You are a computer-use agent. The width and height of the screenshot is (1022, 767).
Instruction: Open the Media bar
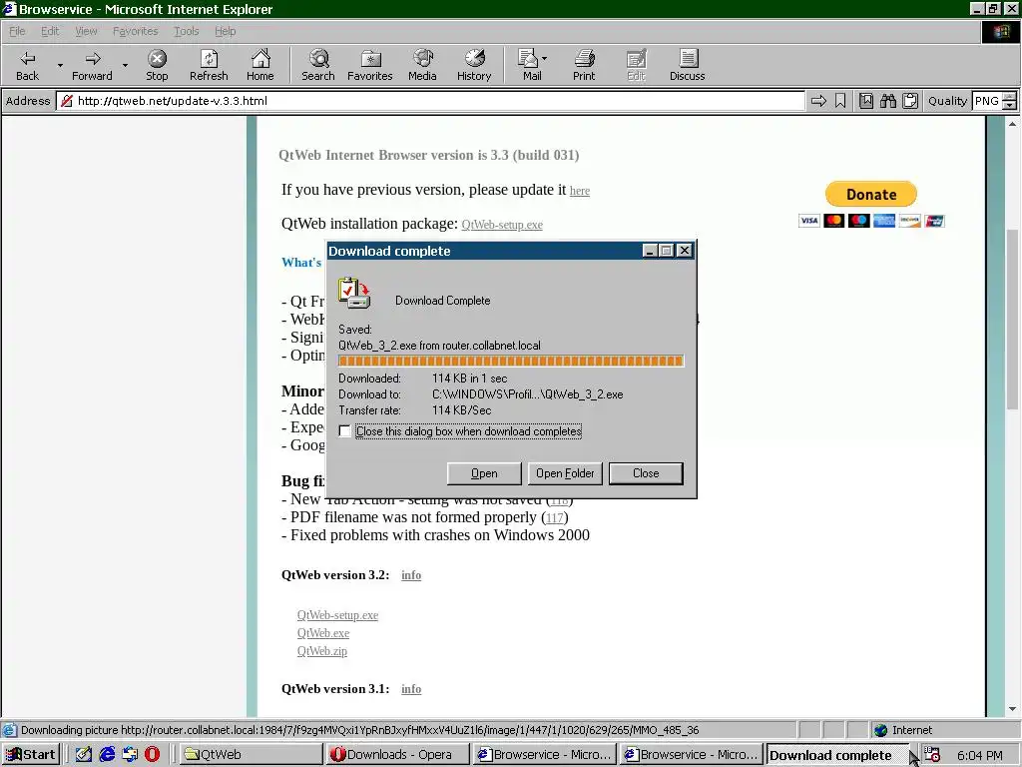pos(422,65)
